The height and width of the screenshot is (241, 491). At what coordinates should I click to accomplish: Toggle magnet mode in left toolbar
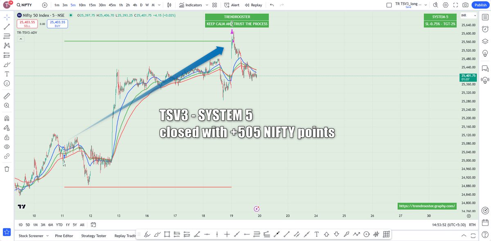7,118
